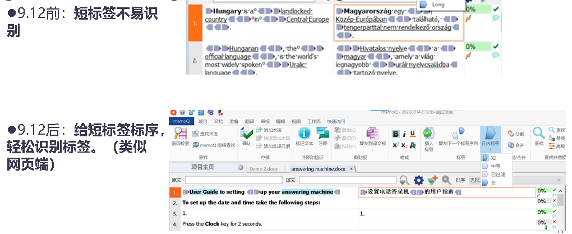572x234 pixels.
Task: Click the 插入标签 insert tag icon
Action: [x=428, y=134]
